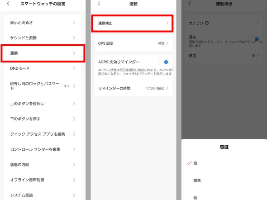This screenshot has width=267, height=200.
Task: Open コントロール センターを編集
Action: tap(43, 149)
